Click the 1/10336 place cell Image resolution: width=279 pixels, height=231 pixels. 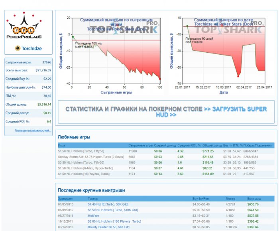(x=231, y=227)
